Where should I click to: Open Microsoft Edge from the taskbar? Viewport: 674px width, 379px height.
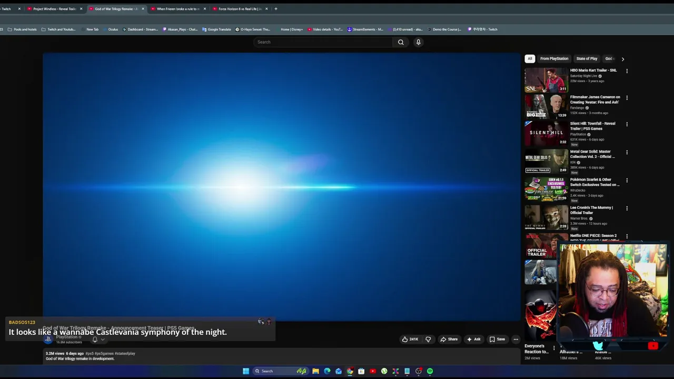(x=327, y=371)
